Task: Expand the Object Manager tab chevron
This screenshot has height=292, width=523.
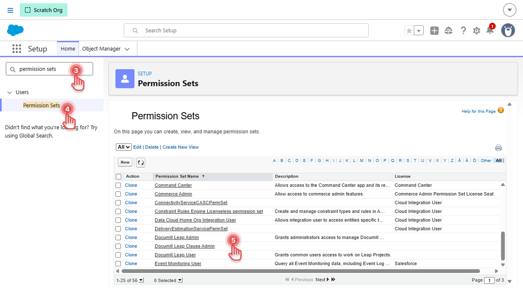Action: coord(127,49)
